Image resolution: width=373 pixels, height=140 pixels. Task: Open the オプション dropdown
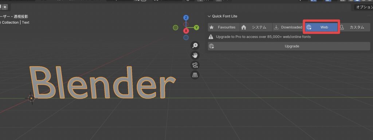pyautogui.click(x=362, y=7)
